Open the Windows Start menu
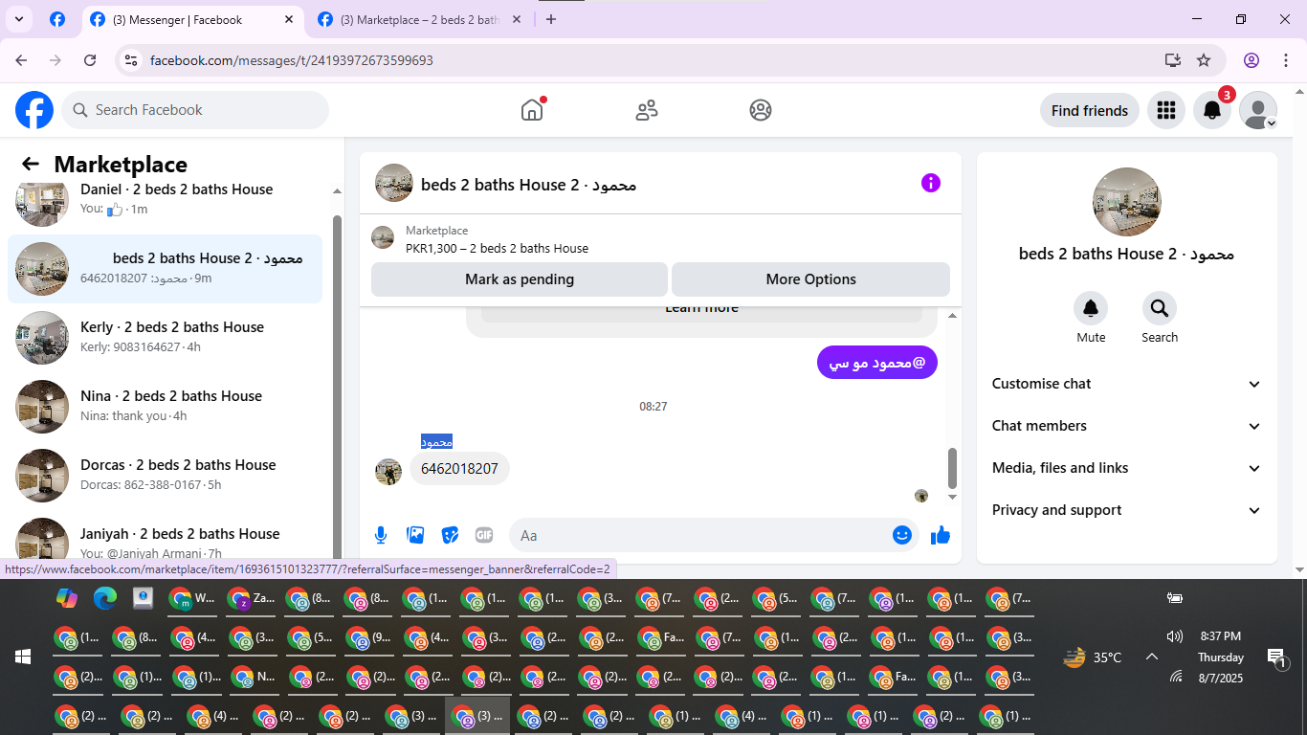The width and height of the screenshot is (1307, 735). [x=23, y=657]
